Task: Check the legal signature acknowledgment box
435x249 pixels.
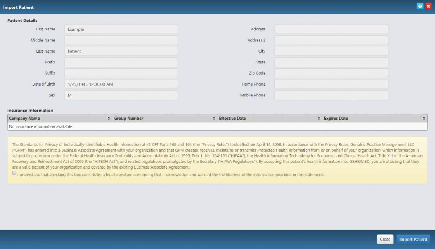Action: (14, 173)
